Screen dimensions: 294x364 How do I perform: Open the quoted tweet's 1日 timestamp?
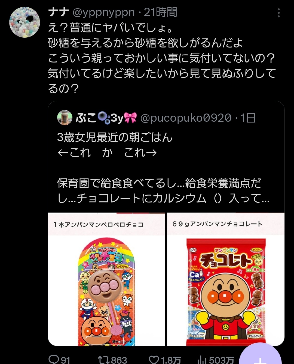(248, 118)
